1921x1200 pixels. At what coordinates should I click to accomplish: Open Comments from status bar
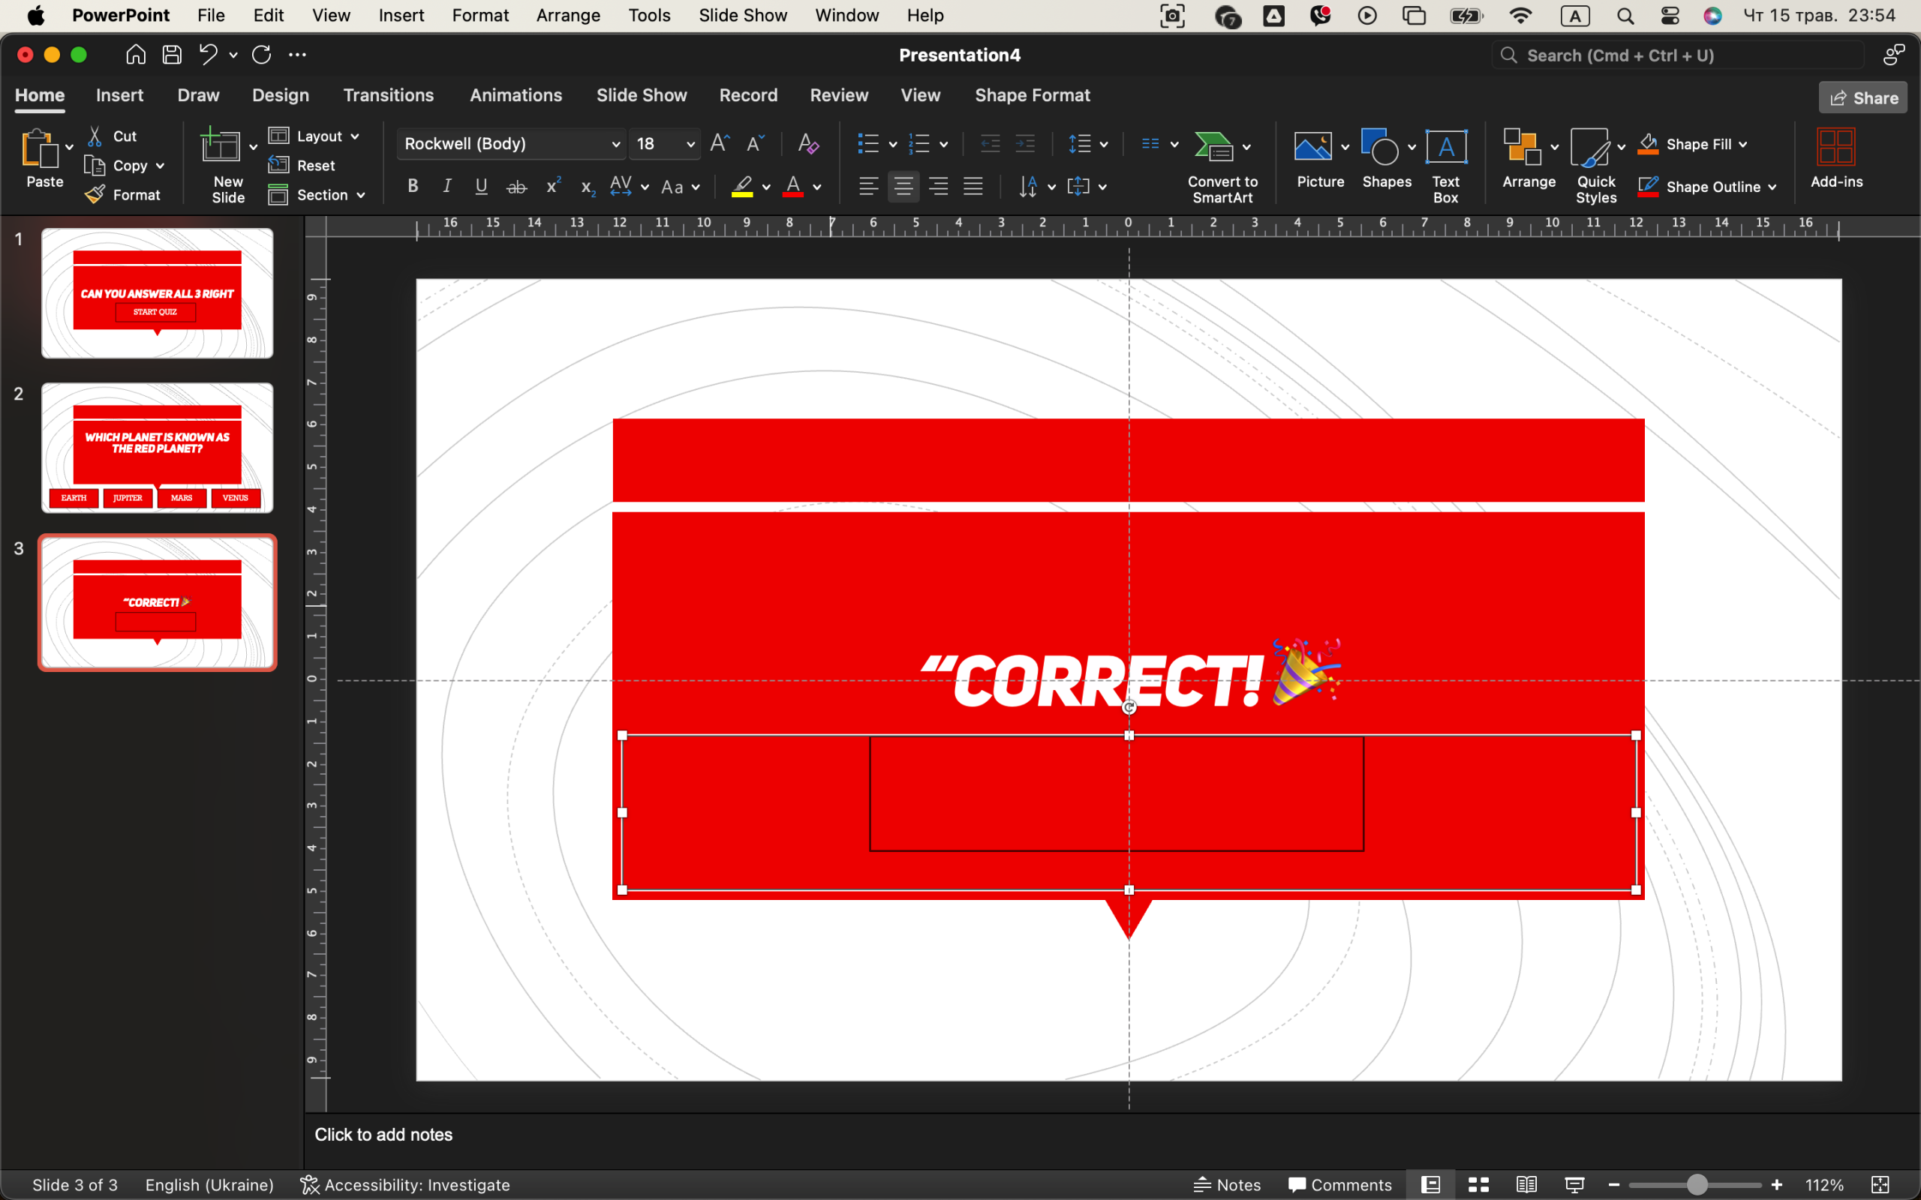click(1340, 1185)
